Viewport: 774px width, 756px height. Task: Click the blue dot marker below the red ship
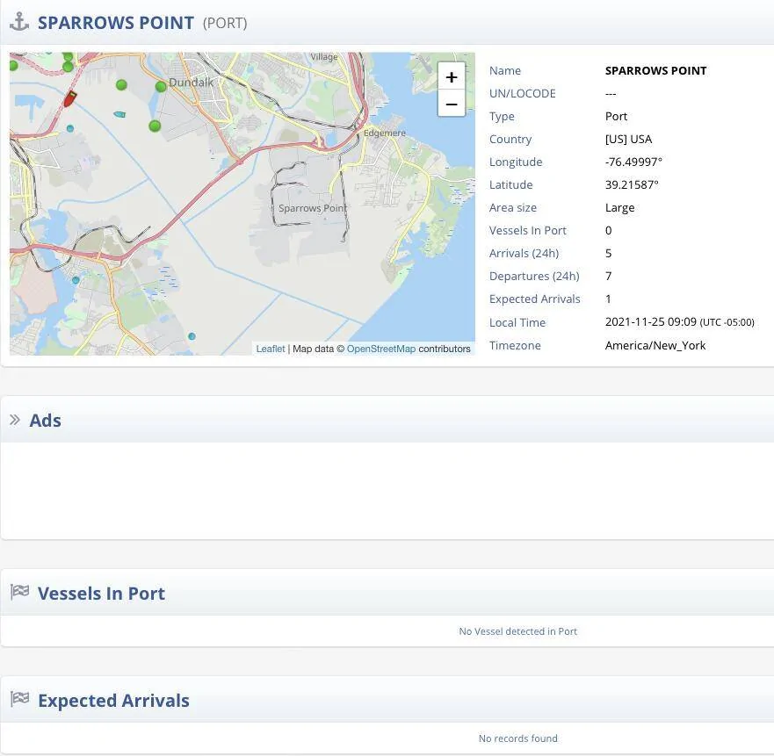pos(70,128)
